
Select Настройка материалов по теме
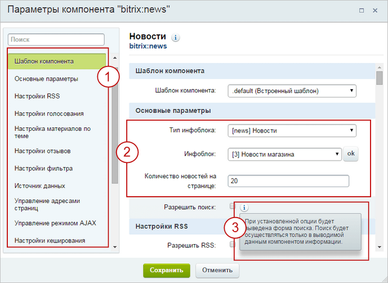coord(52,132)
